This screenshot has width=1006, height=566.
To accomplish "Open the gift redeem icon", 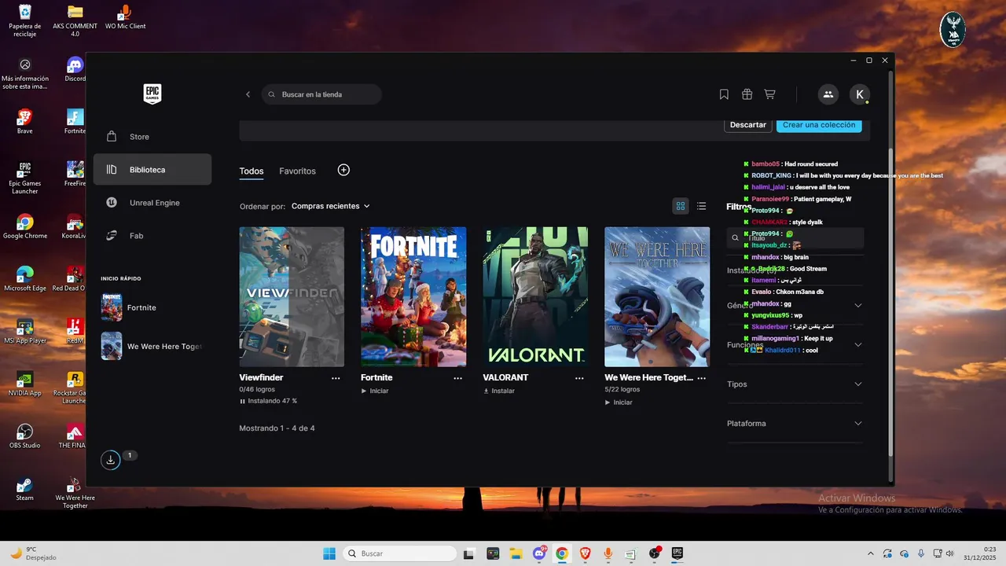I will [747, 94].
